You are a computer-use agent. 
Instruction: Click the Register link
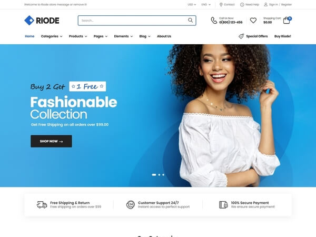287,4
